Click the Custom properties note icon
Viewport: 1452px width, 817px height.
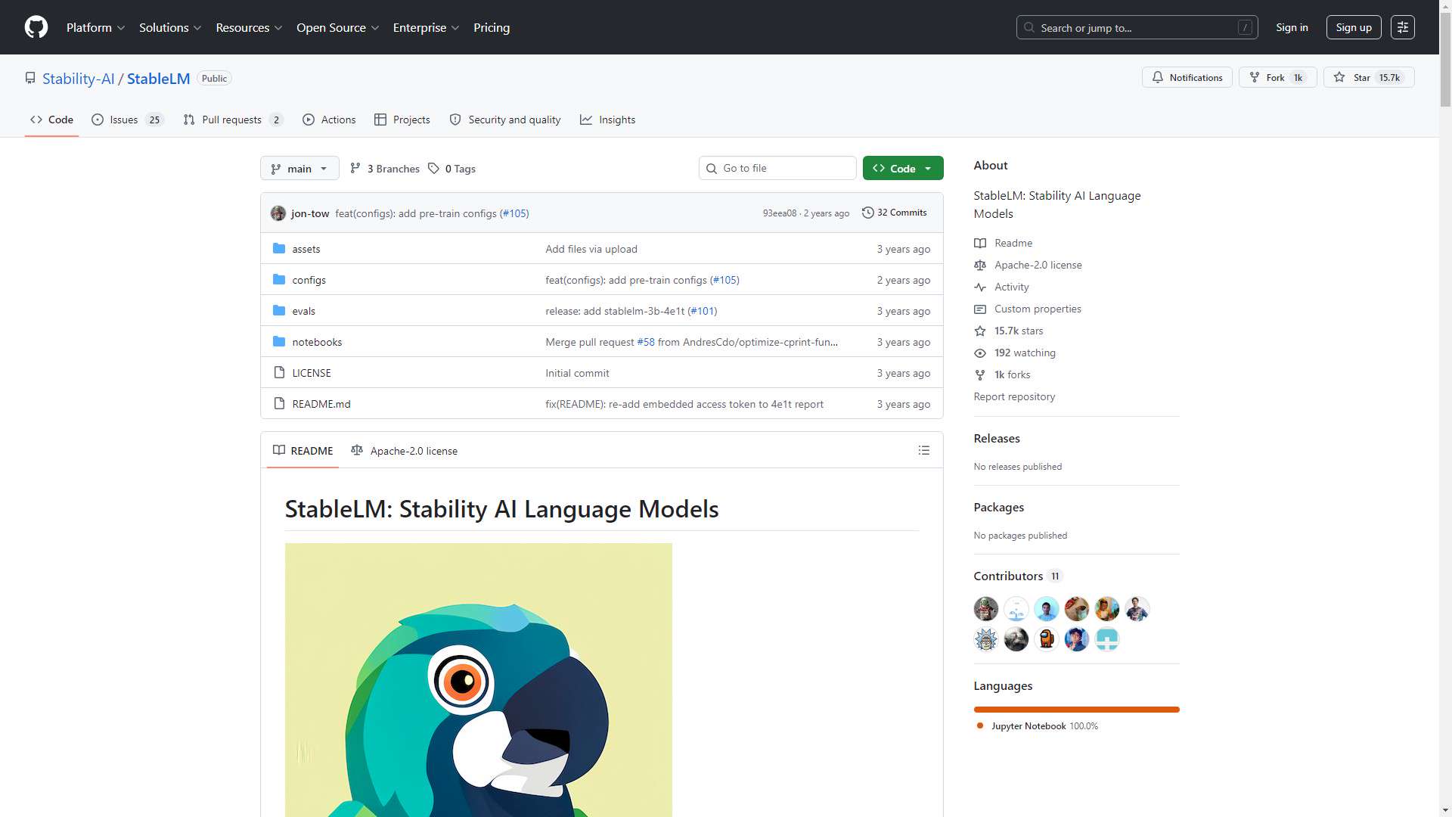980,309
